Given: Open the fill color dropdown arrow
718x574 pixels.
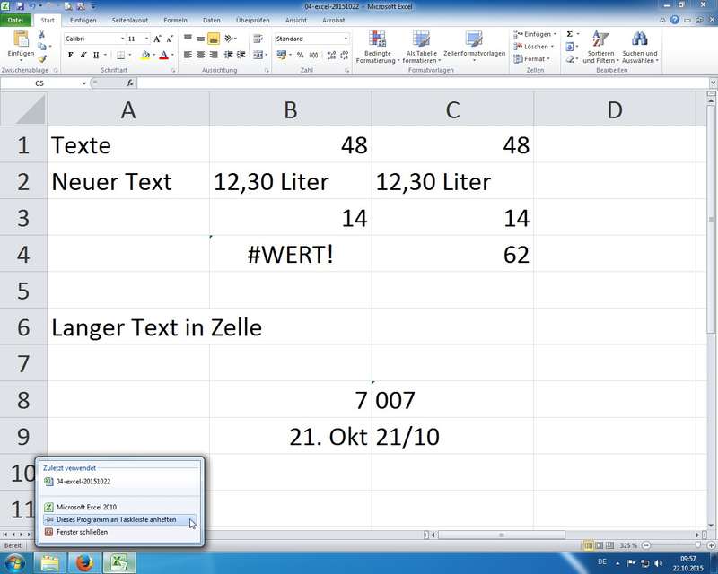Looking at the screenshot, I should click(153, 55).
